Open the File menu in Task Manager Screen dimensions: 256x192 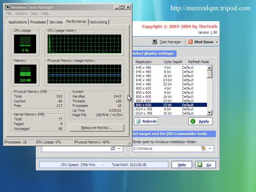tap(9, 13)
